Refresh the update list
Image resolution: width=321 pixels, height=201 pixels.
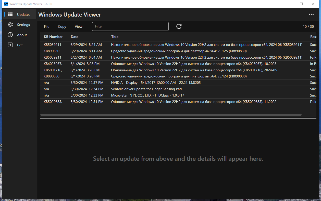[179, 26]
